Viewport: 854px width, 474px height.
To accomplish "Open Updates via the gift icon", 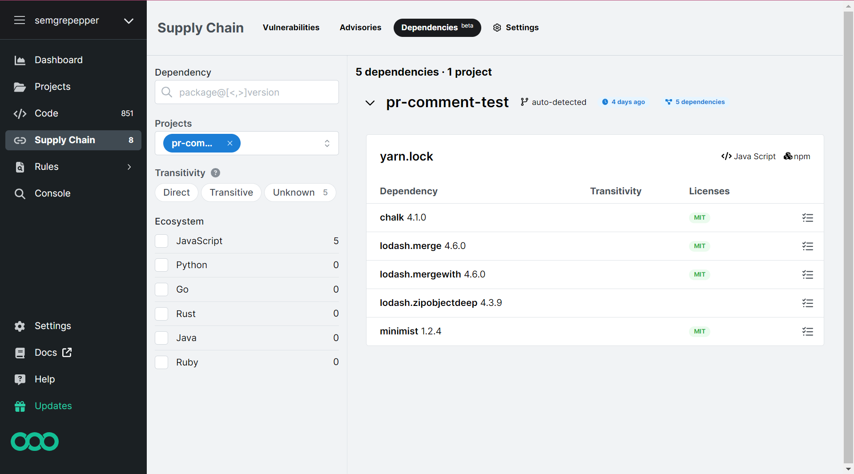I will 20,406.
